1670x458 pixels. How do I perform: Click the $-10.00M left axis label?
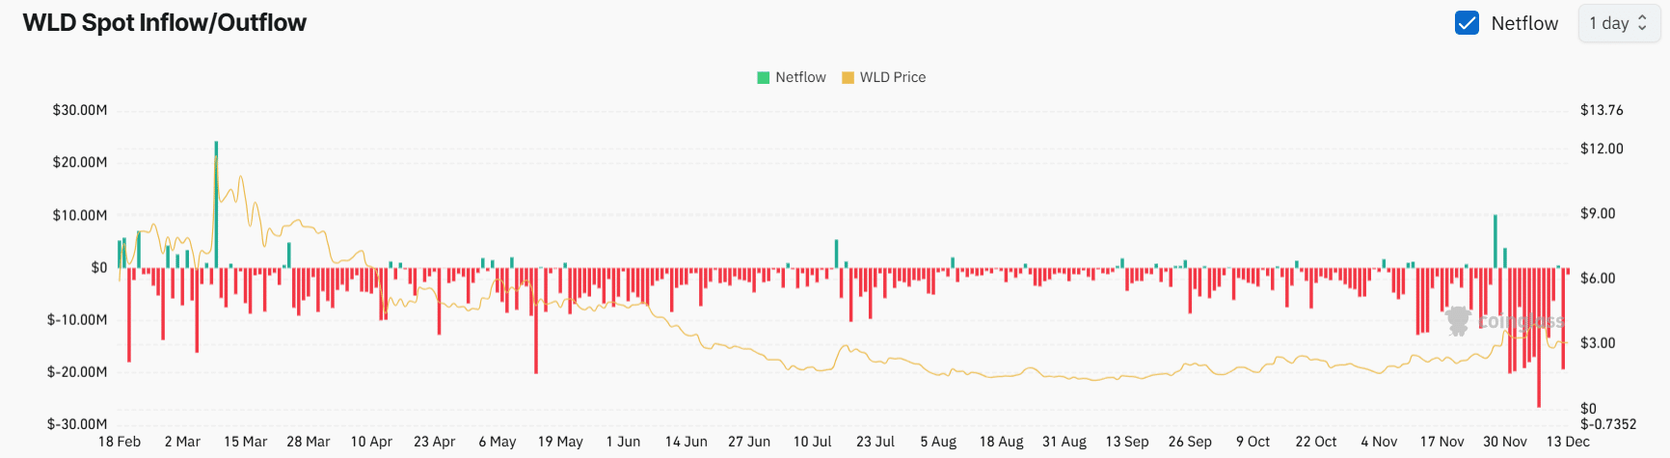[77, 319]
